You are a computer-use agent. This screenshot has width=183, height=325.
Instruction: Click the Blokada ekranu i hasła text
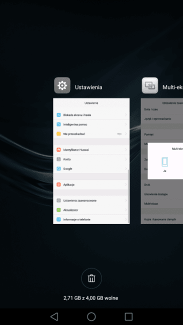[x=77, y=115]
